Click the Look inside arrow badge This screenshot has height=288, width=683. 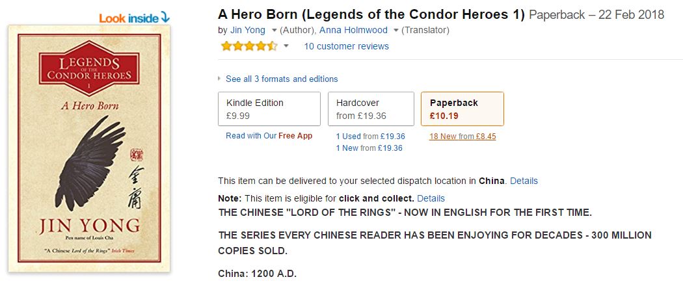point(134,18)
